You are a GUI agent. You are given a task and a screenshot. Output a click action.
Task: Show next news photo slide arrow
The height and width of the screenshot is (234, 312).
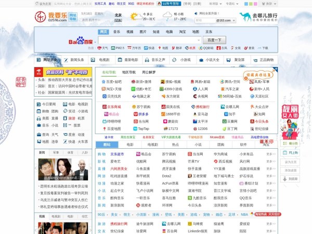(x=90, y=168)
